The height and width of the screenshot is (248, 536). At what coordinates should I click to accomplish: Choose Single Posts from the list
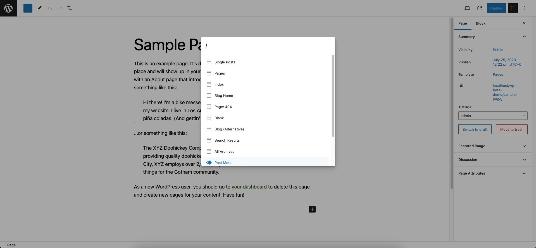pos(266,62)
